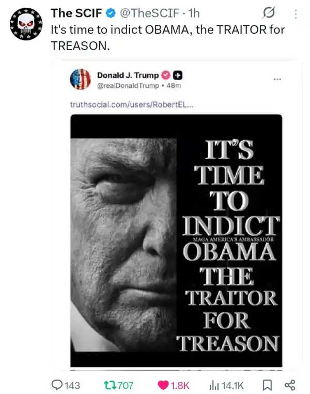Open the three-dot post options menu

coord(296,14)
